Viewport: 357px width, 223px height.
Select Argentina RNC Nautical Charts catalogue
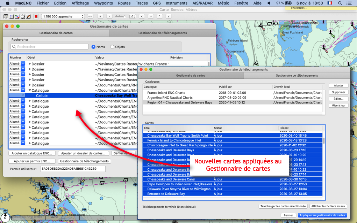pos(233,98)
